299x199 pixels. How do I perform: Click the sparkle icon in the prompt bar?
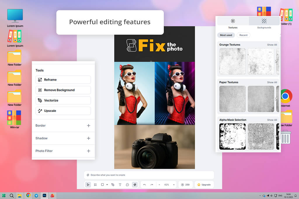pos(88,175)
